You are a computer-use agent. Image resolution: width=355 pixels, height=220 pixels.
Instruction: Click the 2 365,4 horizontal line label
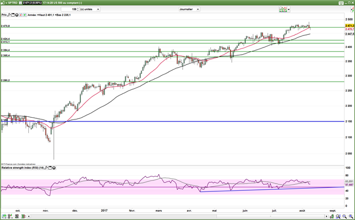(5, 55)
